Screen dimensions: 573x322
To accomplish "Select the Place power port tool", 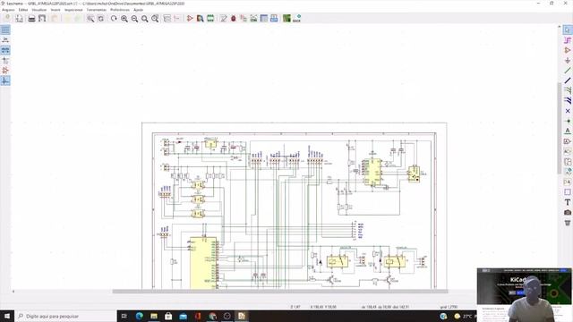I will point(568,60).
